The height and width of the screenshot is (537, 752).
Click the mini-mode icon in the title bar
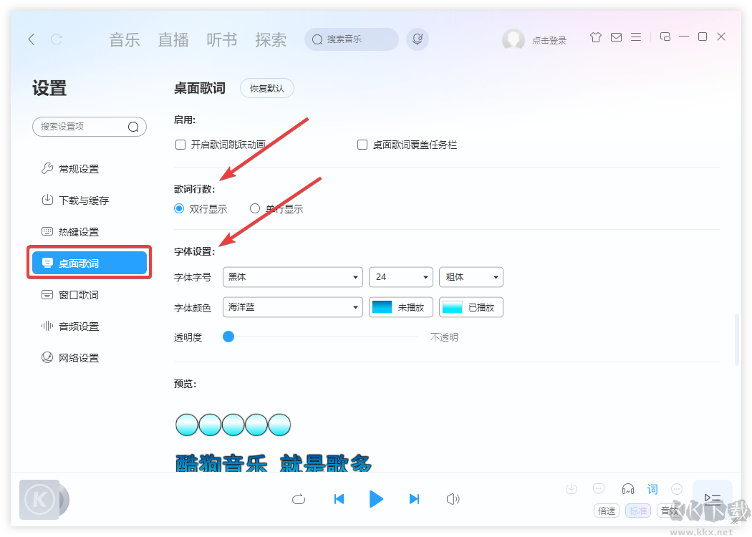pyautogui.click(x=665, y=37)
